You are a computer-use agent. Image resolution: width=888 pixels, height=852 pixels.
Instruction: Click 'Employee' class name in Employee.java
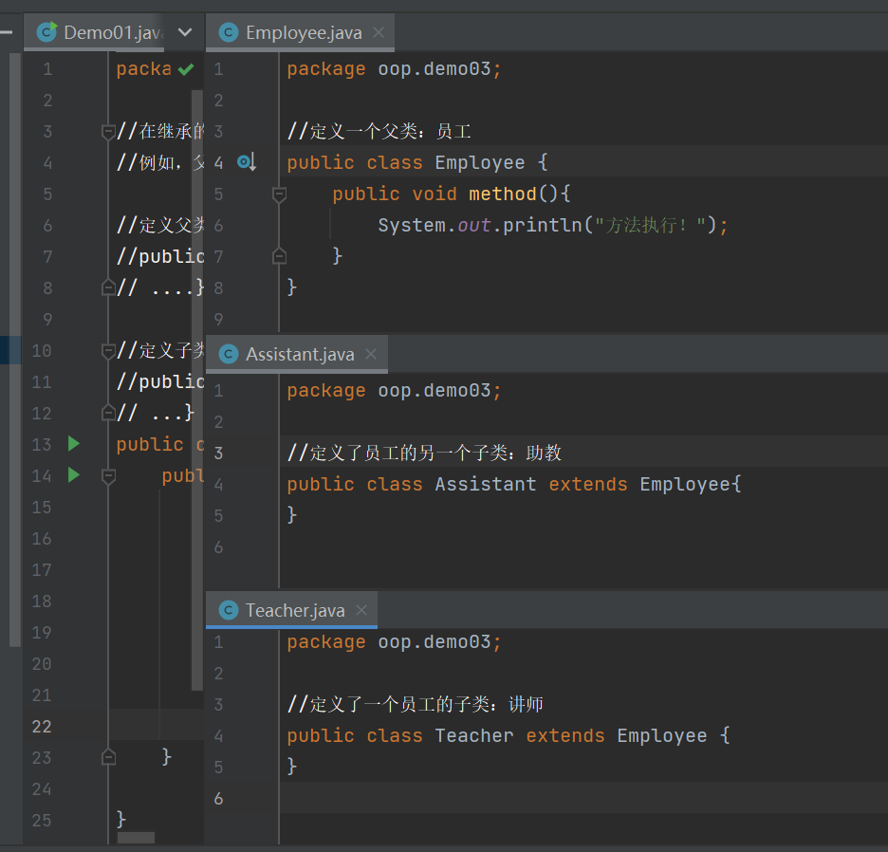[x=480, y=163]
